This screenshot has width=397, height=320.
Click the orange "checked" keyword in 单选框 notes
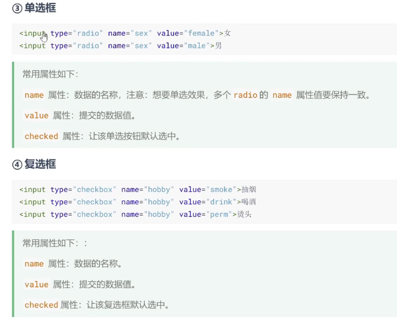tap(41, 136)
